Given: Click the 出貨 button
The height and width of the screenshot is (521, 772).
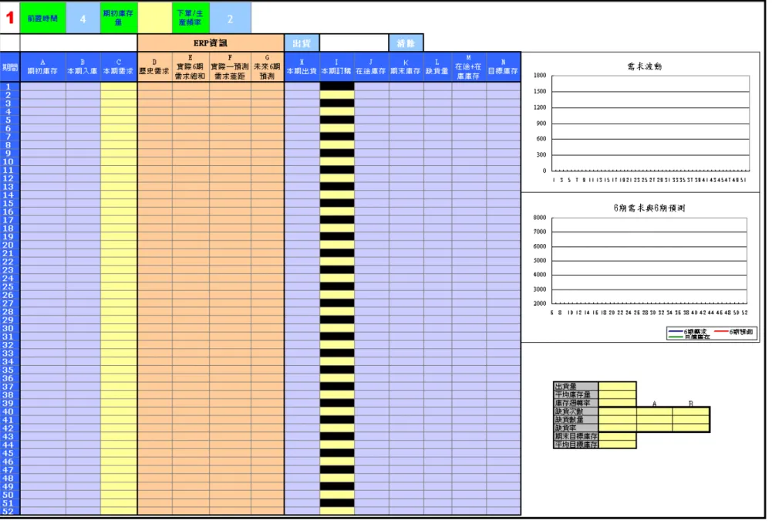Looking at the screenshot, I should [x=302, y=43].
